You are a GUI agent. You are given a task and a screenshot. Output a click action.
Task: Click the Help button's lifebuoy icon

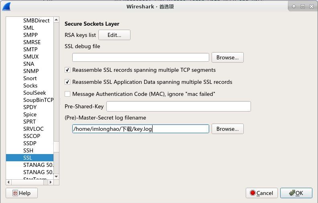point(15,193)
